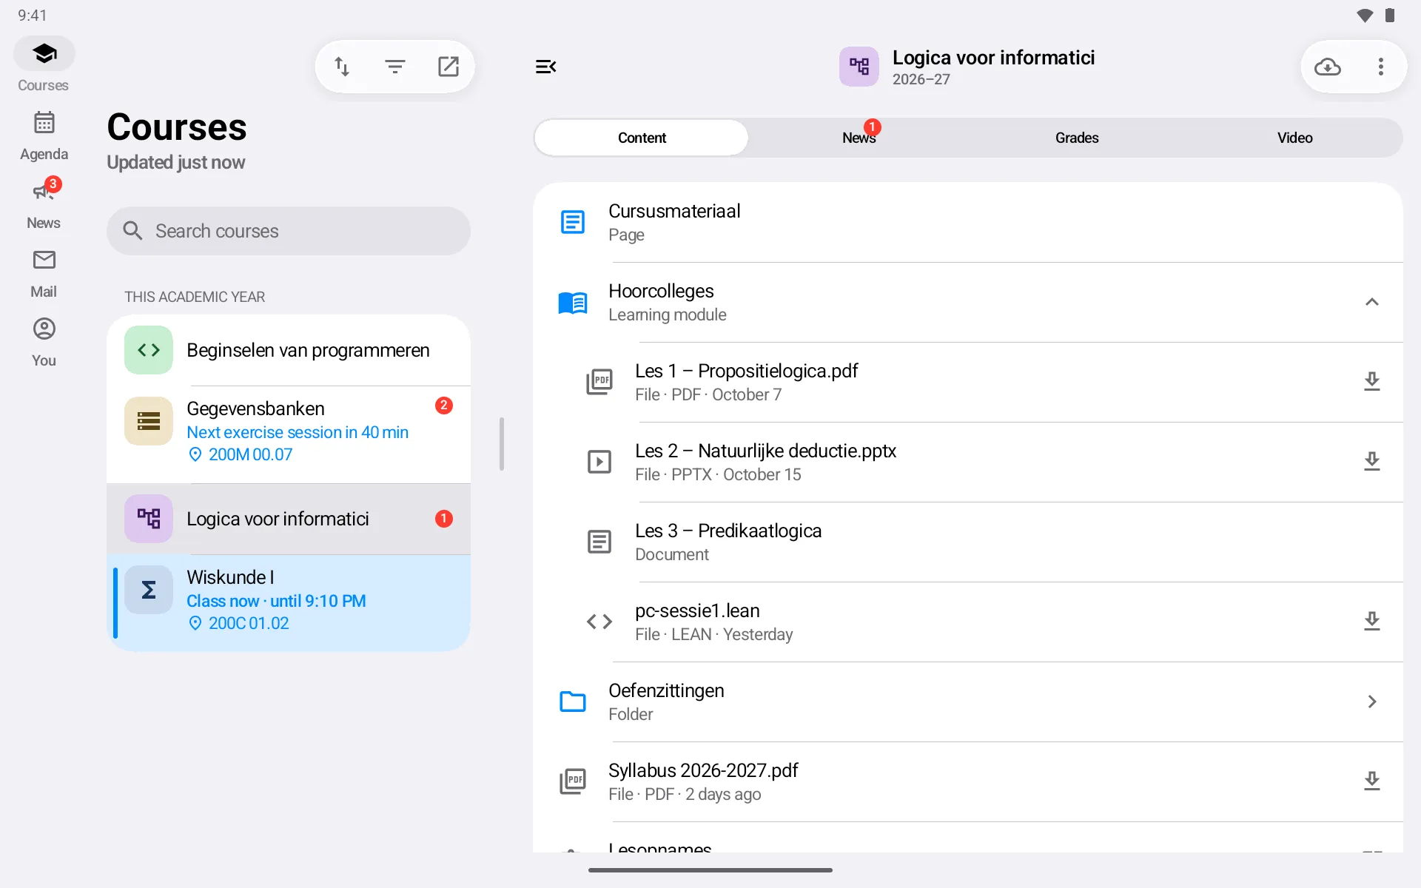The image size is (1421, 888).
Task: Click the Gegevensbanken database icon
Action: pyautogui.click(x=149, y=421)
